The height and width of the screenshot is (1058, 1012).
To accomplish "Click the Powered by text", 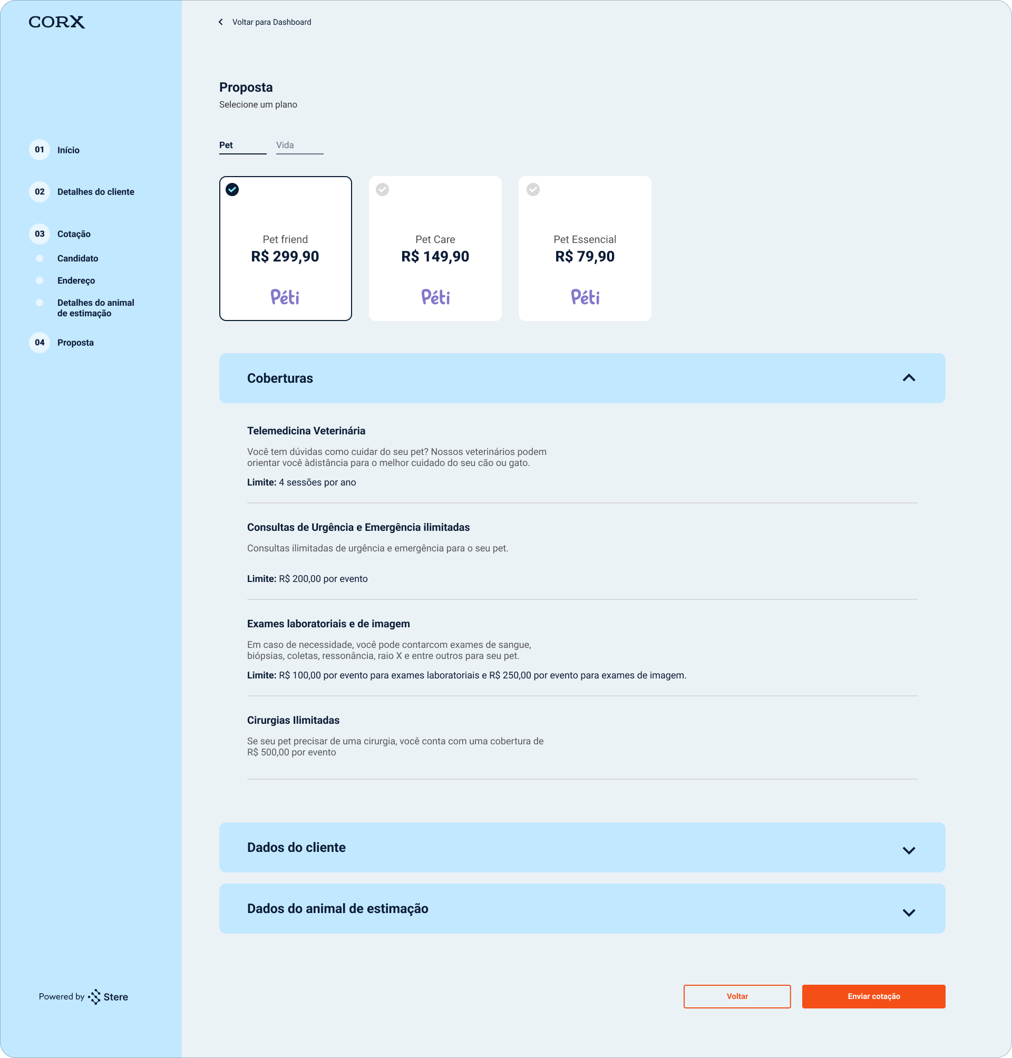I will point(62,996).
